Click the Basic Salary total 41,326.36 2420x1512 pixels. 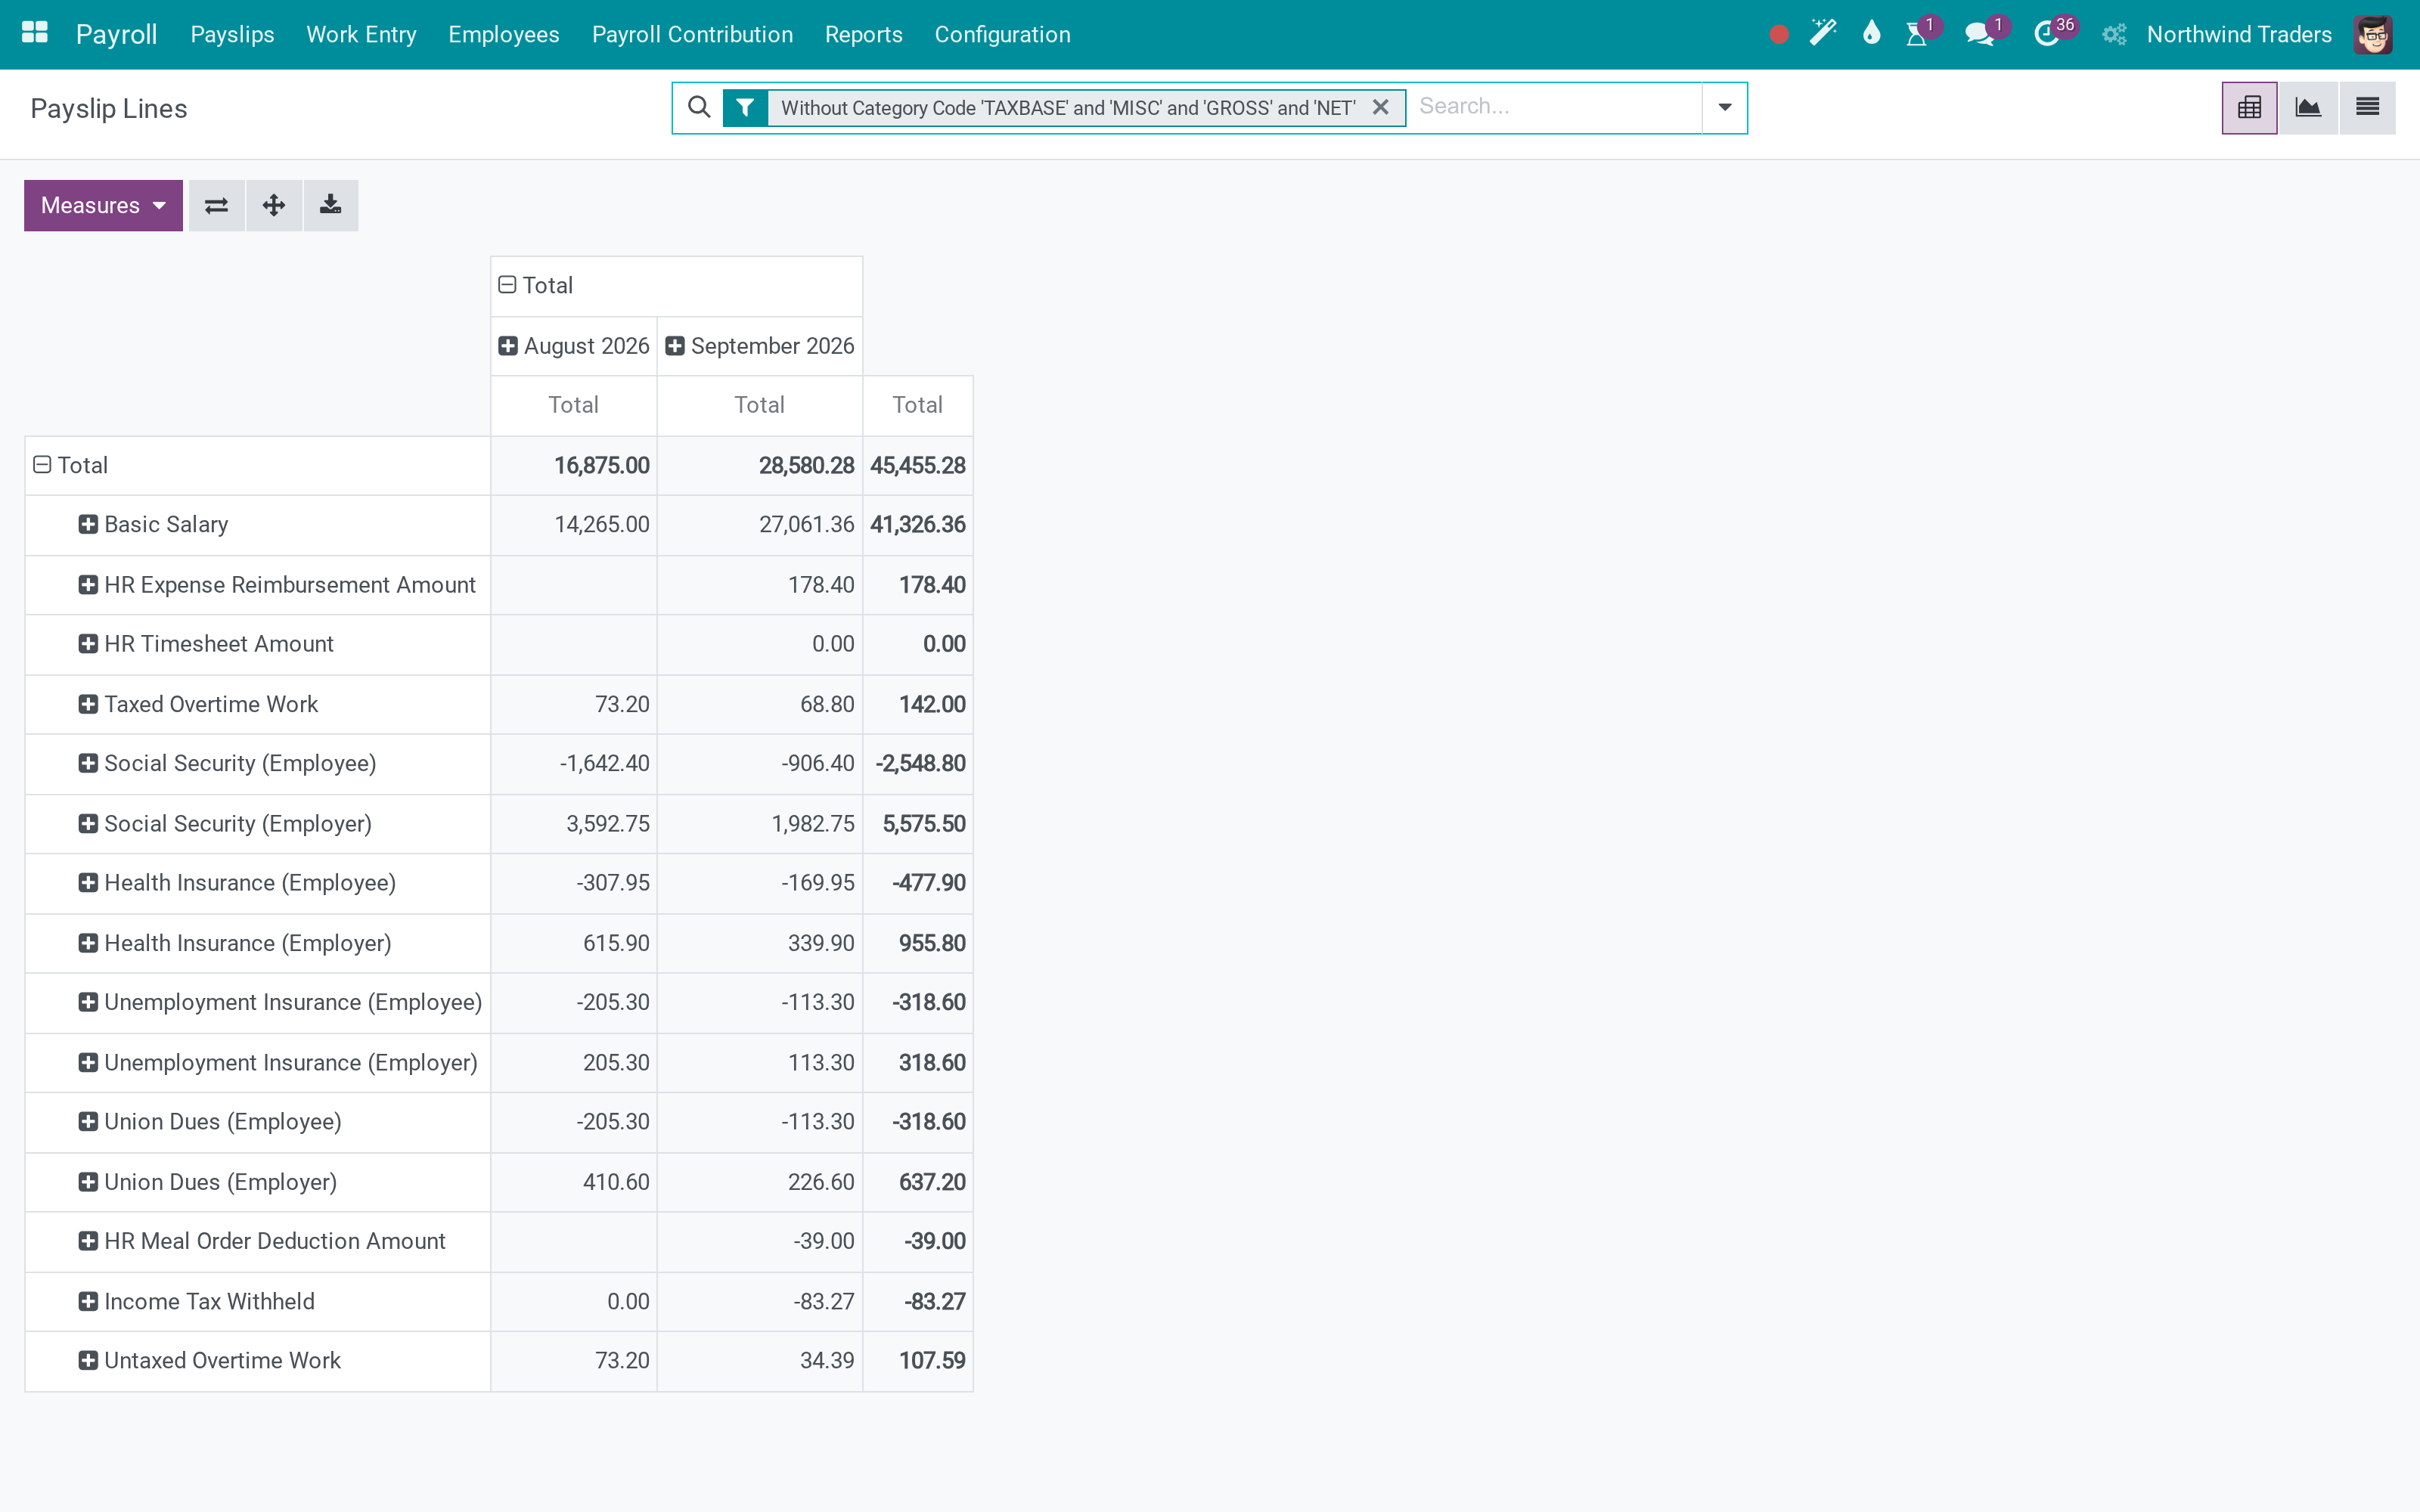[917, 524]
